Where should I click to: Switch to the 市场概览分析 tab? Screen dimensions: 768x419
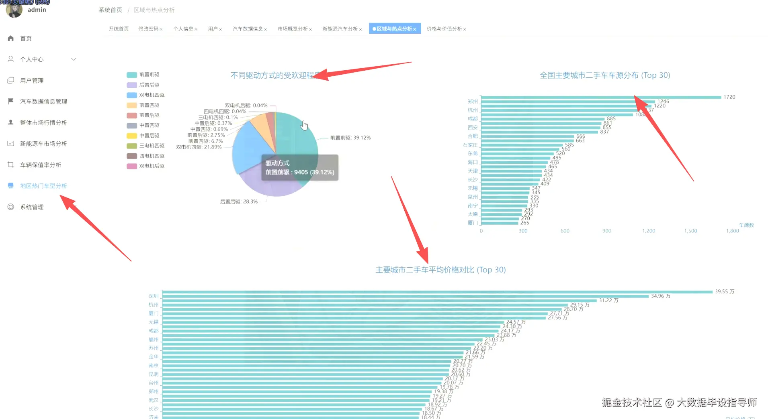[293, 28]
